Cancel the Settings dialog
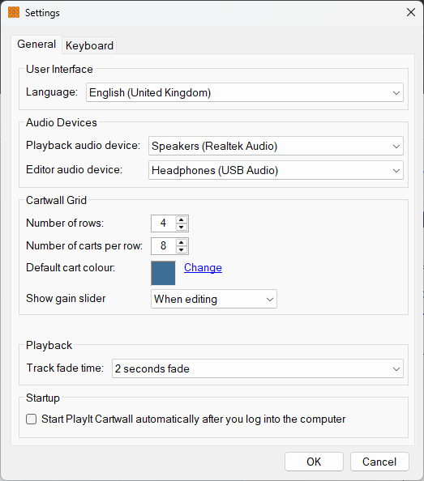 coord(379,462)
